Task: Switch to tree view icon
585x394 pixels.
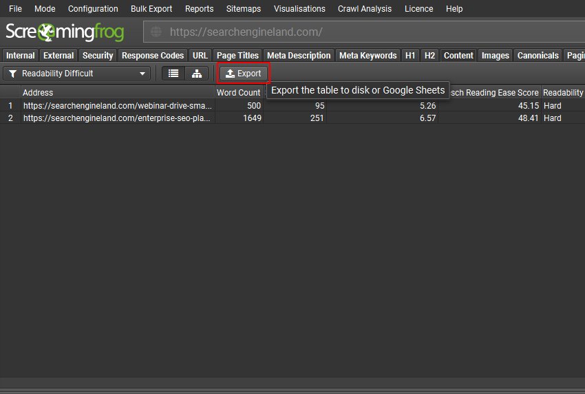Action: [x=197, y=74]
